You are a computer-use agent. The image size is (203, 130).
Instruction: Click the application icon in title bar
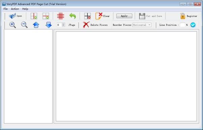(4, 4)
